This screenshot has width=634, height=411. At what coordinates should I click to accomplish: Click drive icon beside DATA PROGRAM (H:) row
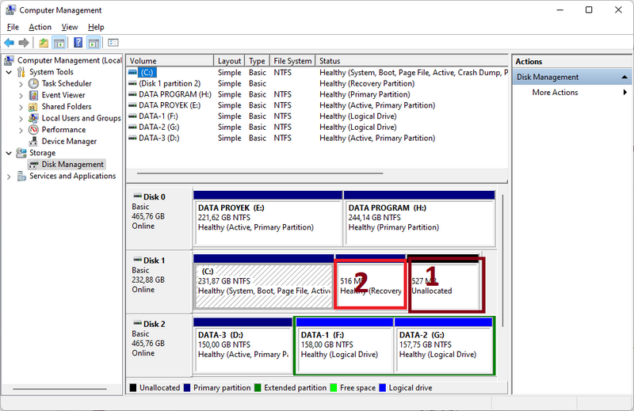(x=132, y=94)
